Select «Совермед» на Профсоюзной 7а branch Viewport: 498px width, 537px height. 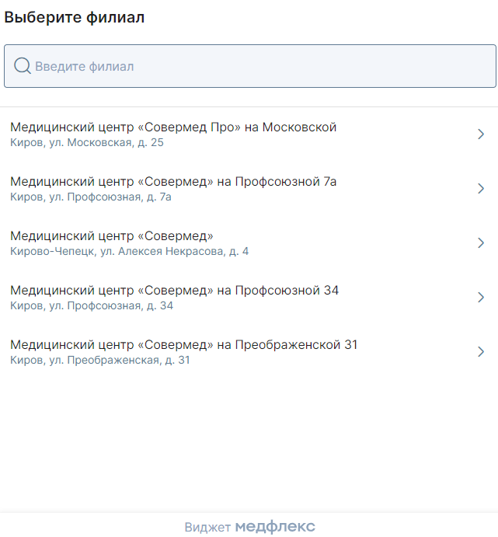[249, 189]
